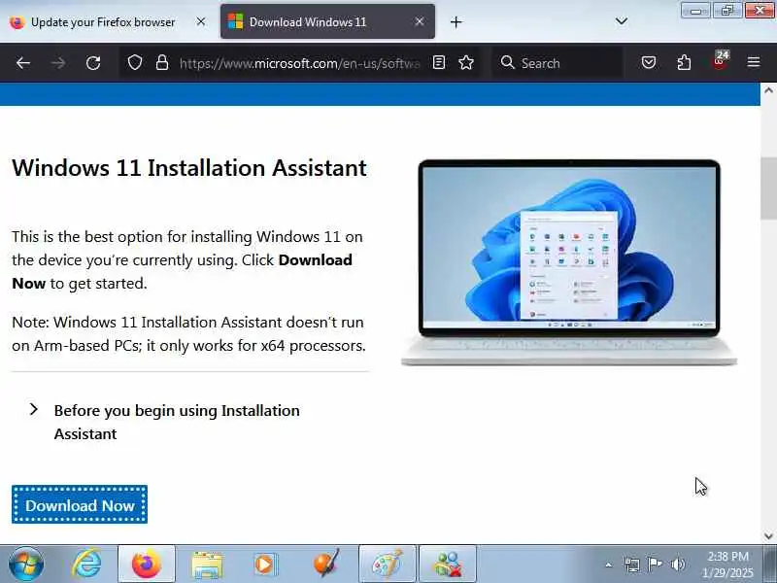Screen dimensions: 777x583
Task: Click the Download Now button
Action: pyautogui.click(x=80, y=504)
